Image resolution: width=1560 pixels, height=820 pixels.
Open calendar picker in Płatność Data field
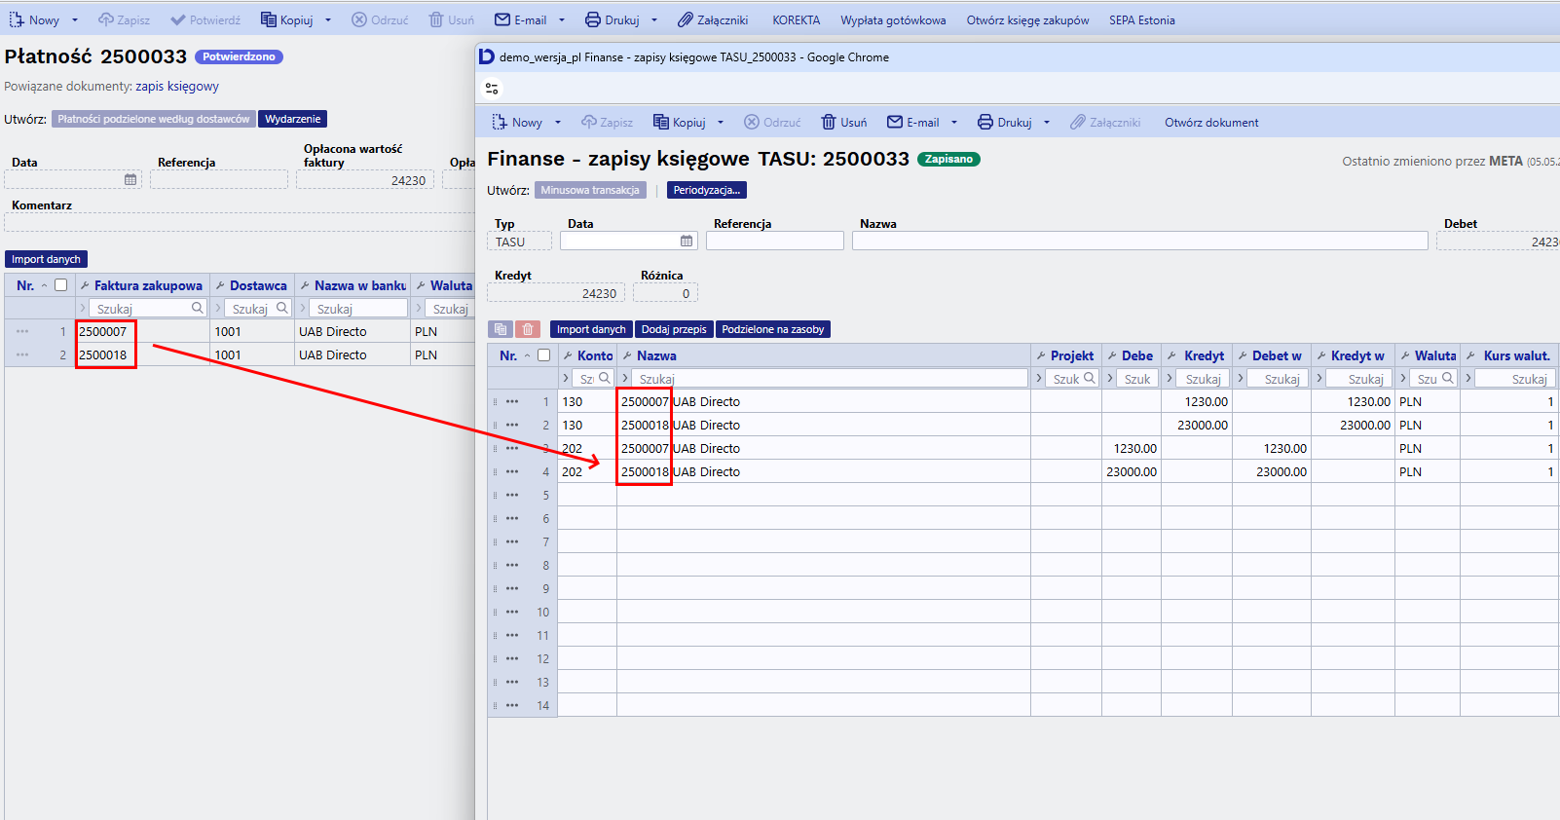(130, 180)
